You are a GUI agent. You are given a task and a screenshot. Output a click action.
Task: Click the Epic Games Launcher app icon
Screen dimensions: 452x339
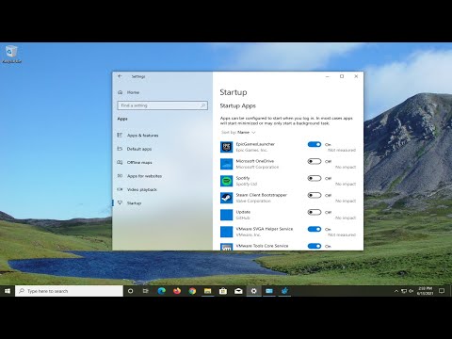pos(226,147)
